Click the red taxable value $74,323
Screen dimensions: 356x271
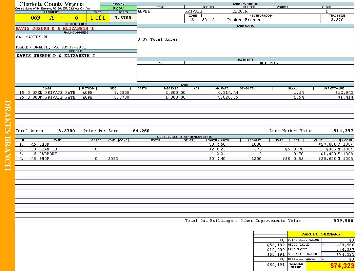click(342, 266)
